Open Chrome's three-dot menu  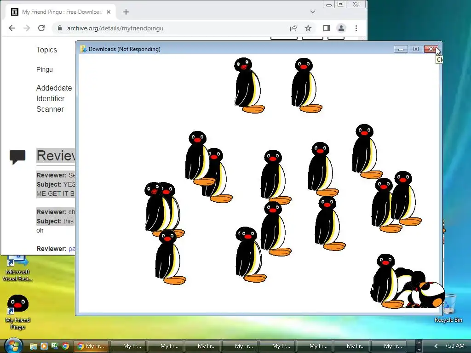(356, 28)
